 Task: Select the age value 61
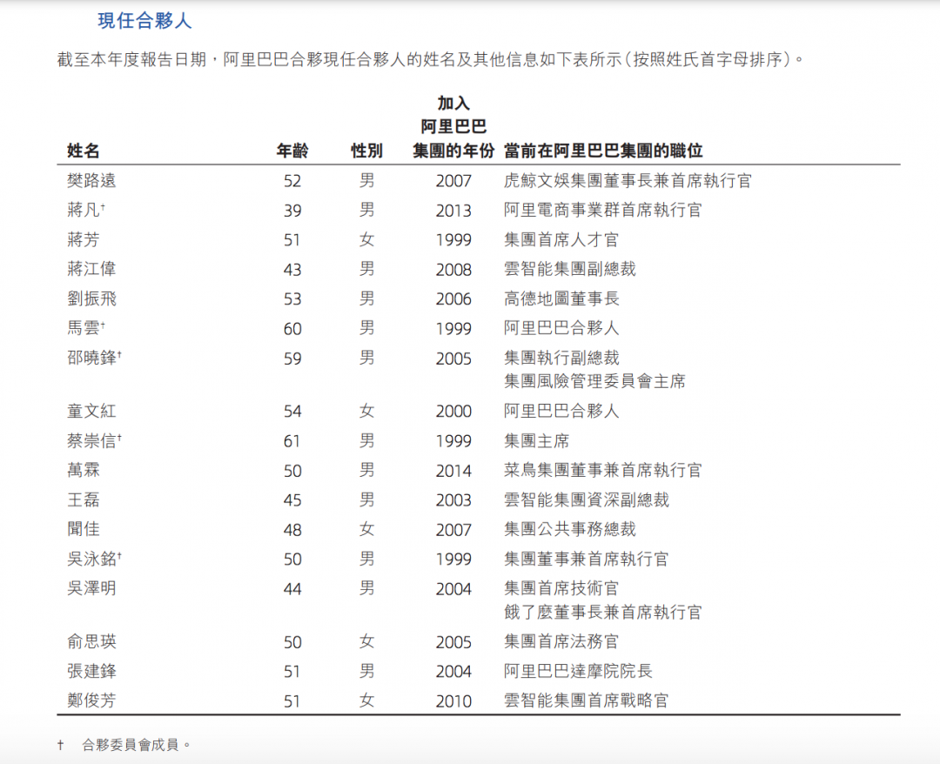coord(292,442)
